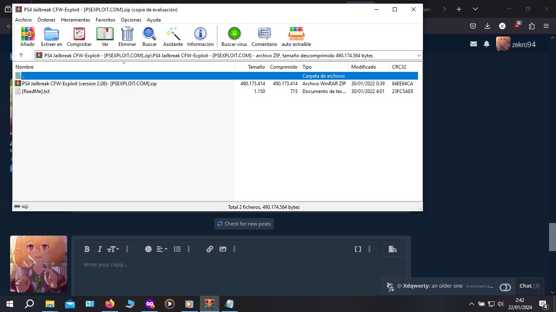This screenshot has height=312, width=556.
Task: Click the drive and key status bar icon
Action: pyautogui.click(x=21, y=206)
